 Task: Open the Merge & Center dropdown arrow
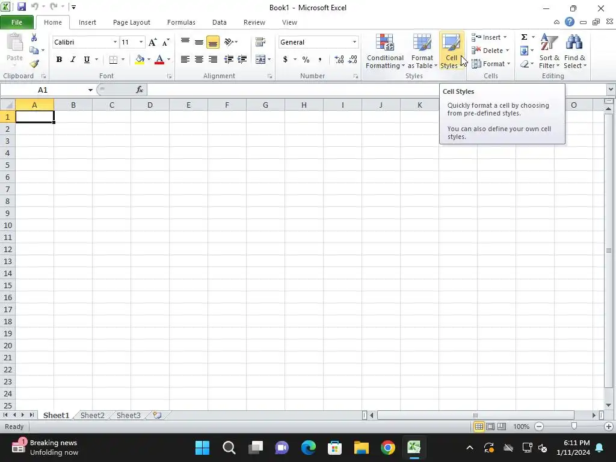[269, 60]
